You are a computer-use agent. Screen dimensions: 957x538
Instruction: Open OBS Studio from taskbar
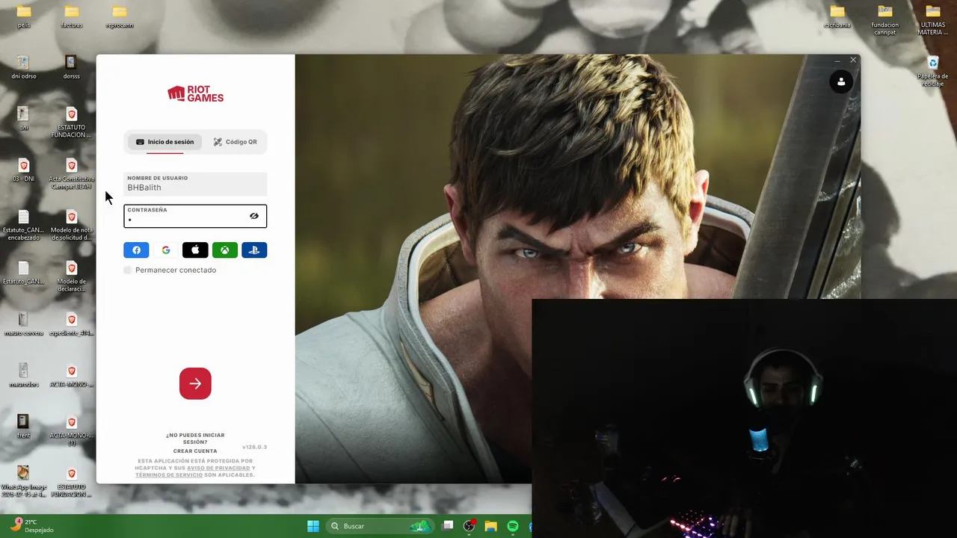click(469, 526)
